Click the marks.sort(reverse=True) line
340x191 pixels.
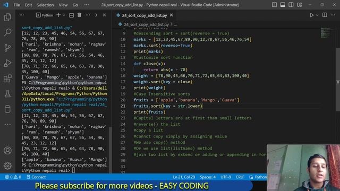(x=163, y=46)
